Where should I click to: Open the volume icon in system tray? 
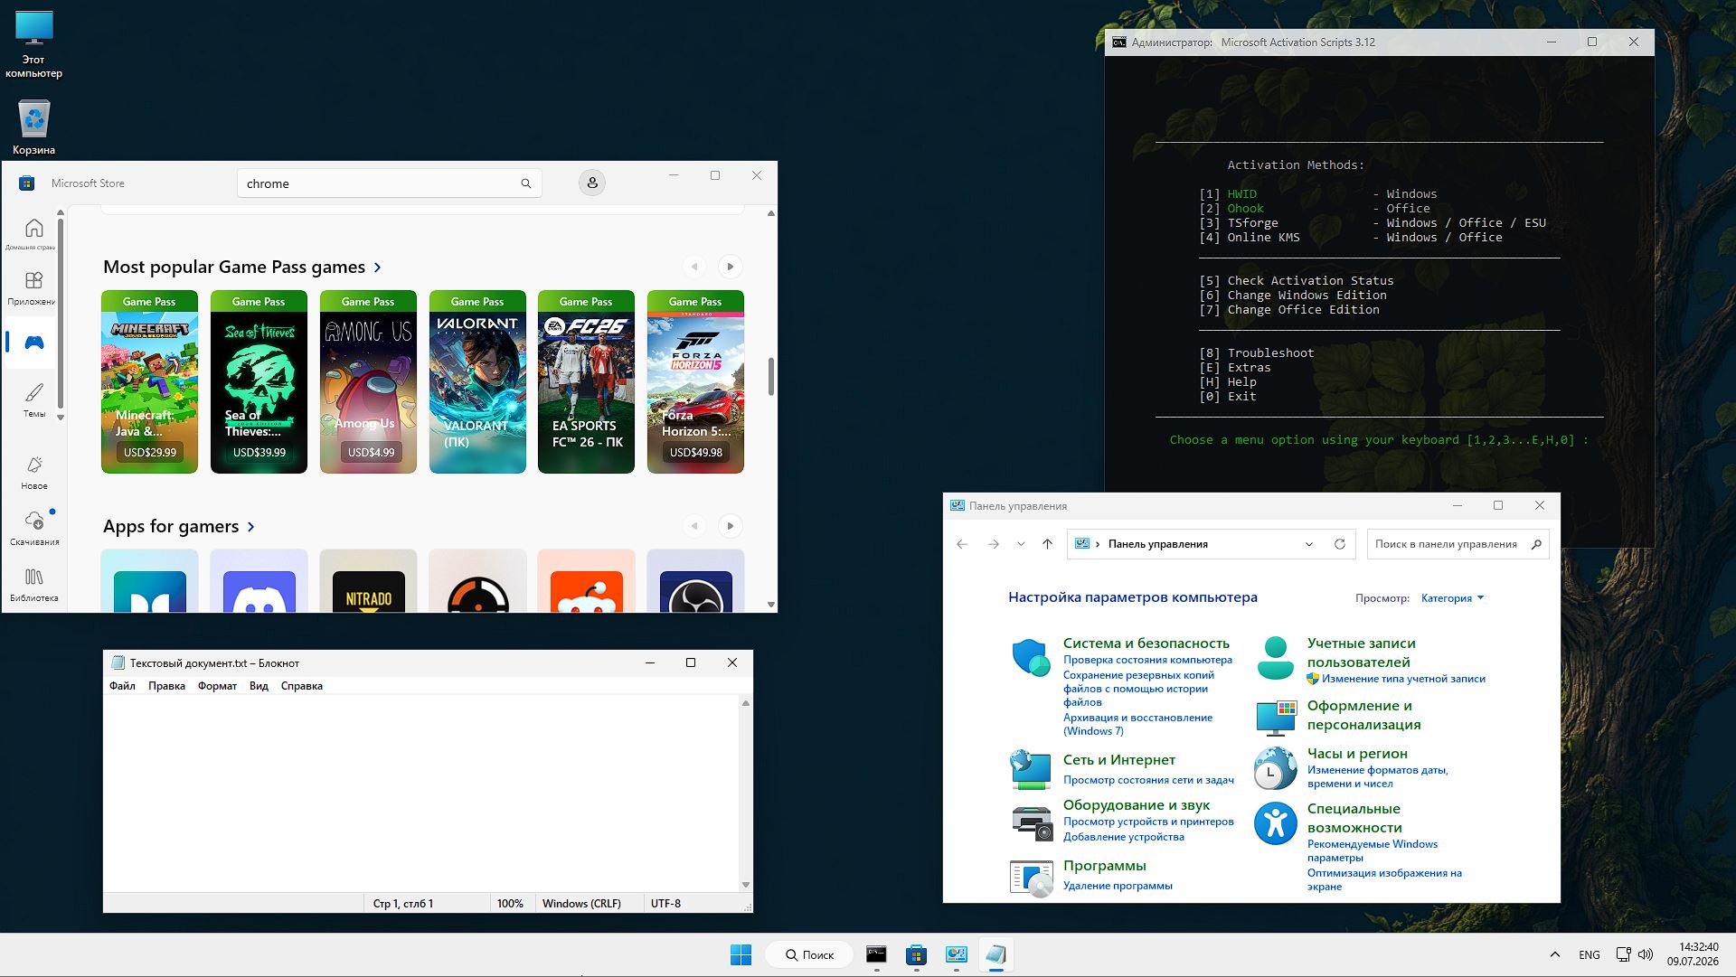1646,954
